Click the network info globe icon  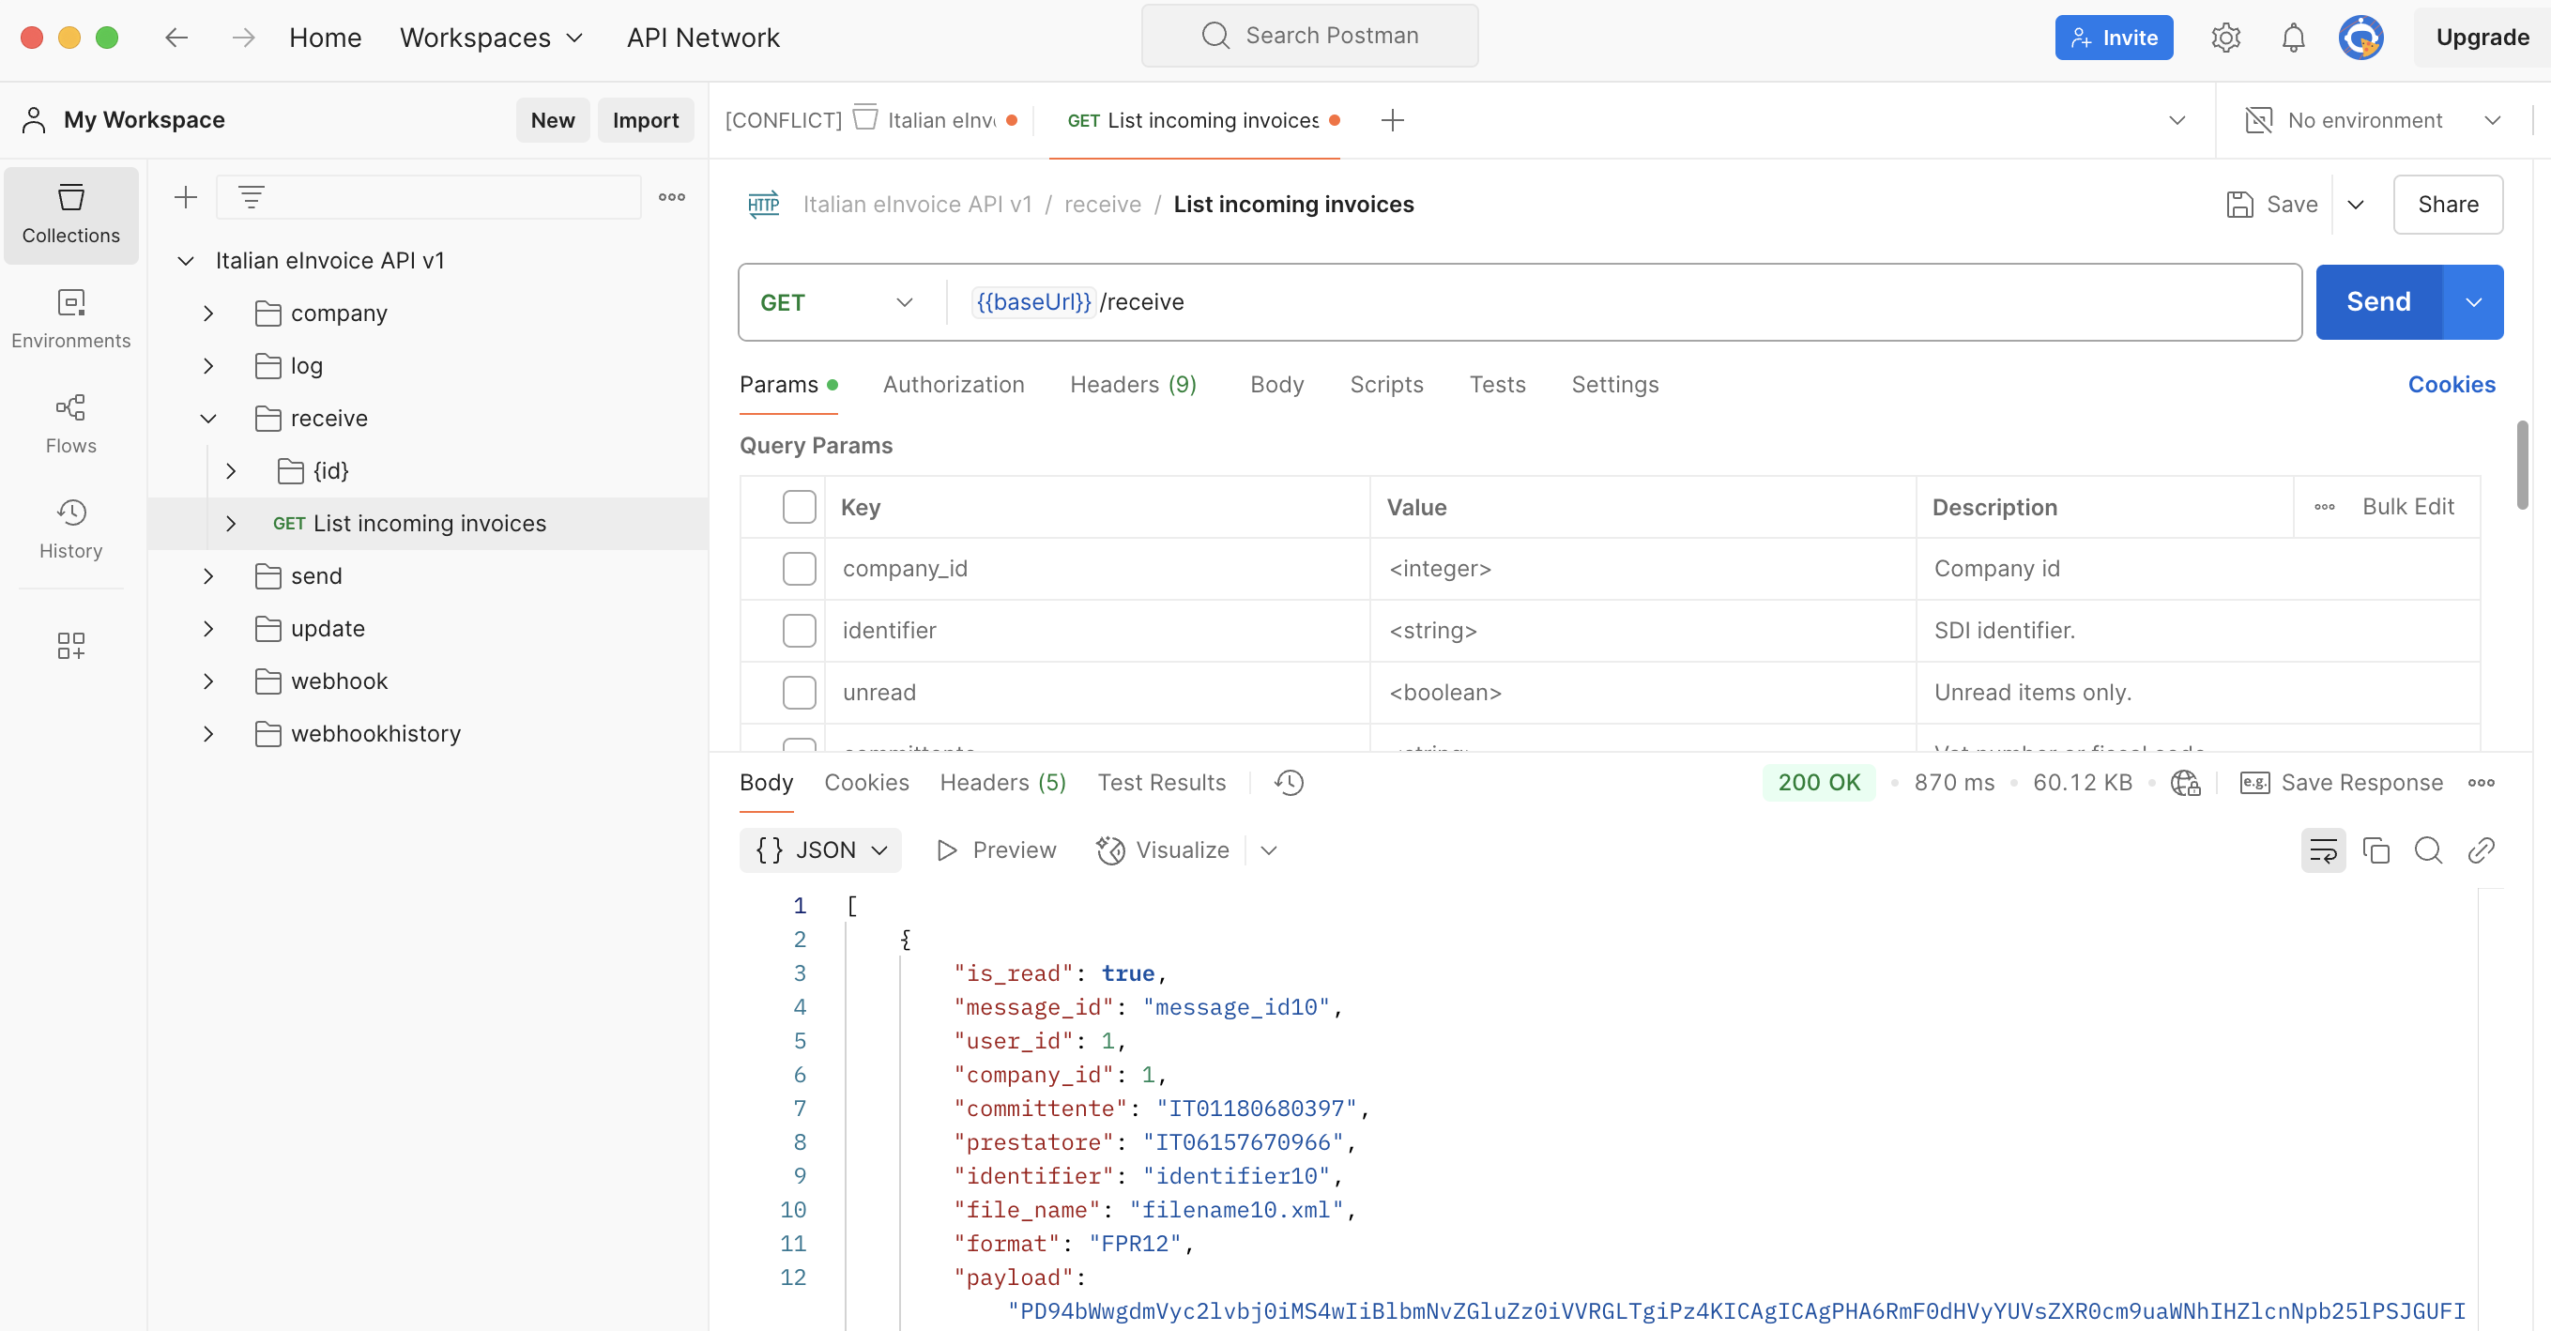2185,782
